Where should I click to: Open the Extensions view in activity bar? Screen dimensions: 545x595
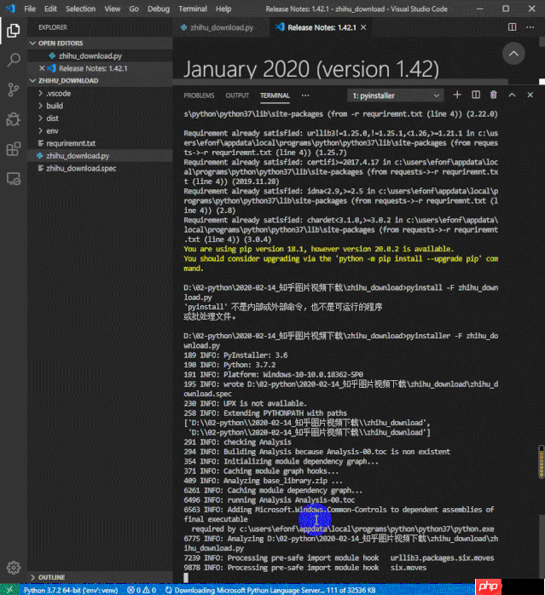(x=14, y=148)
